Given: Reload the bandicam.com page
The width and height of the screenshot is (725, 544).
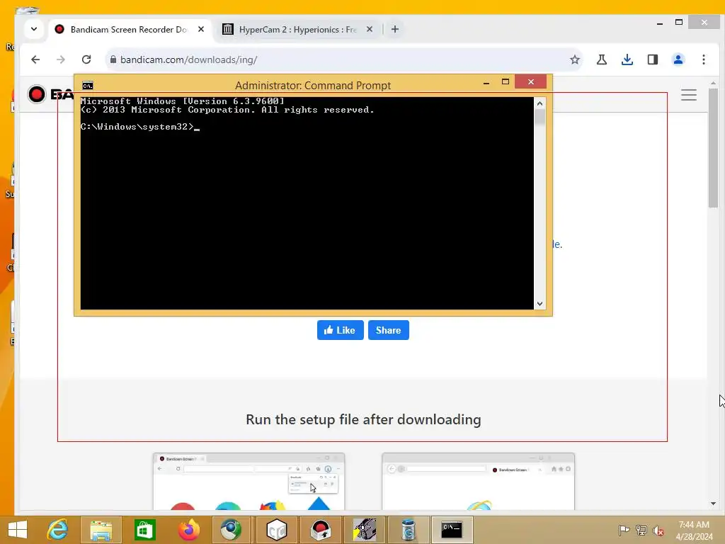Looking at the screenshot, I should [x=86, y=59].
